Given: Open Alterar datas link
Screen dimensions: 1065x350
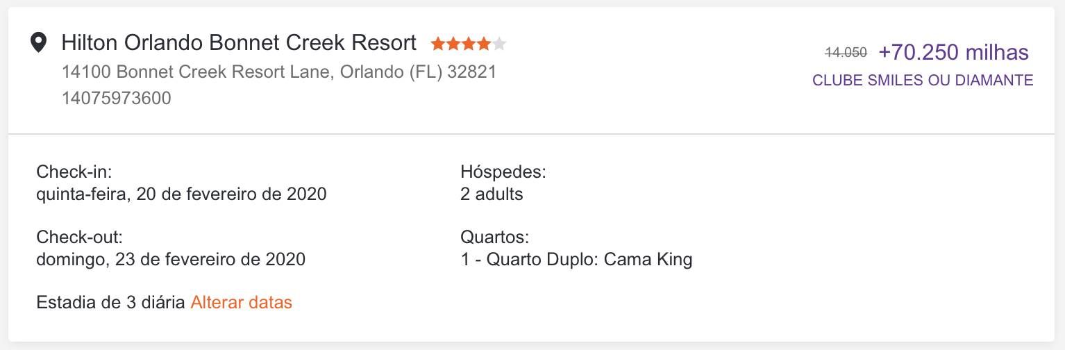Looking at the screenshot, I should click(x=241, y=303).
